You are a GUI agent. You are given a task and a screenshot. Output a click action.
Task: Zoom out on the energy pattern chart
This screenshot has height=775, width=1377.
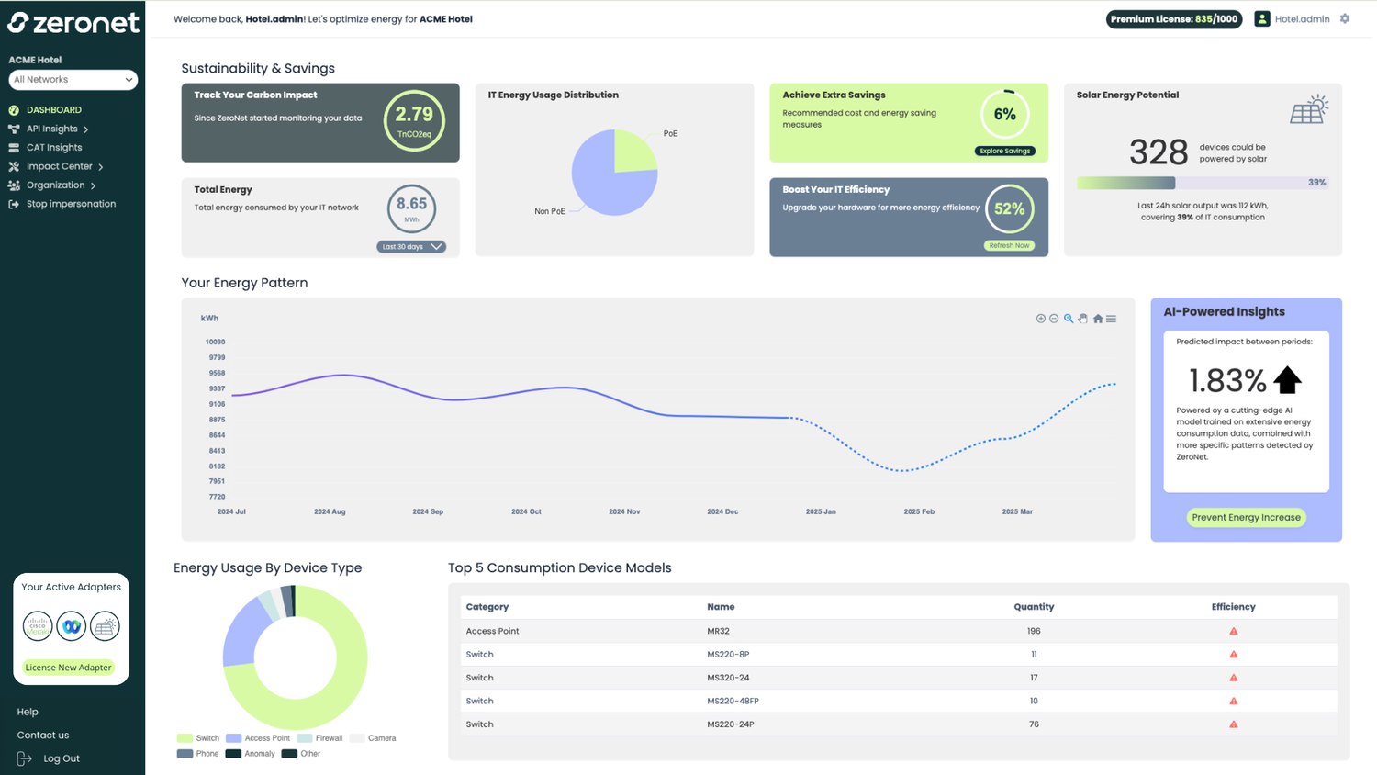click(1053, 319)
